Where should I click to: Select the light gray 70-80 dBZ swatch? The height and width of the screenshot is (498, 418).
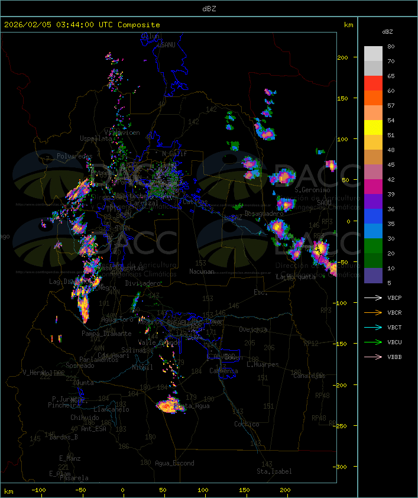point(373,54)
